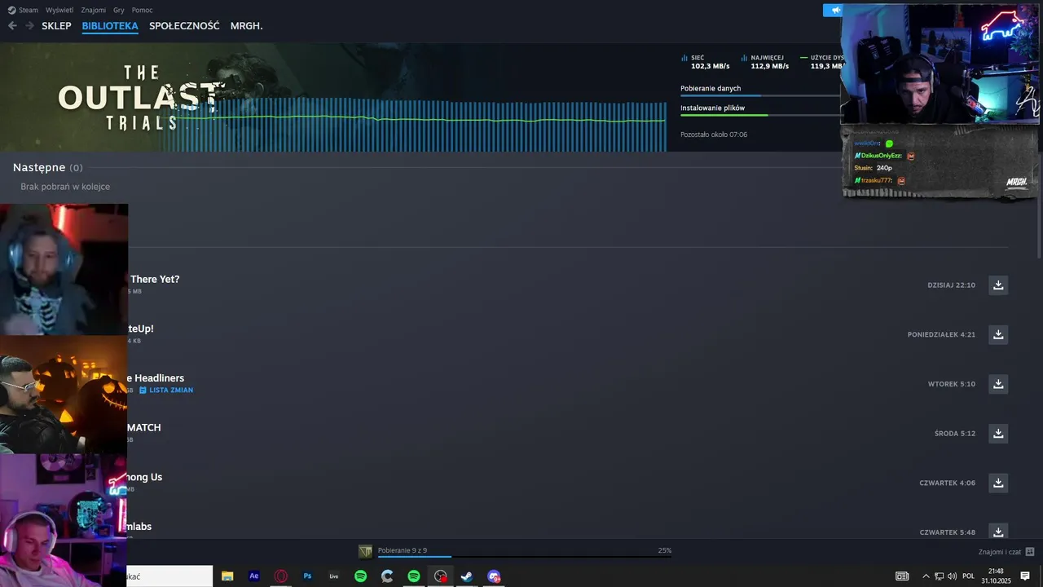The width and height of the screenshot is (1043, 587).
Task: Open the Wyświetl menu
Action: pyautogui.click(x=59, y=10)
